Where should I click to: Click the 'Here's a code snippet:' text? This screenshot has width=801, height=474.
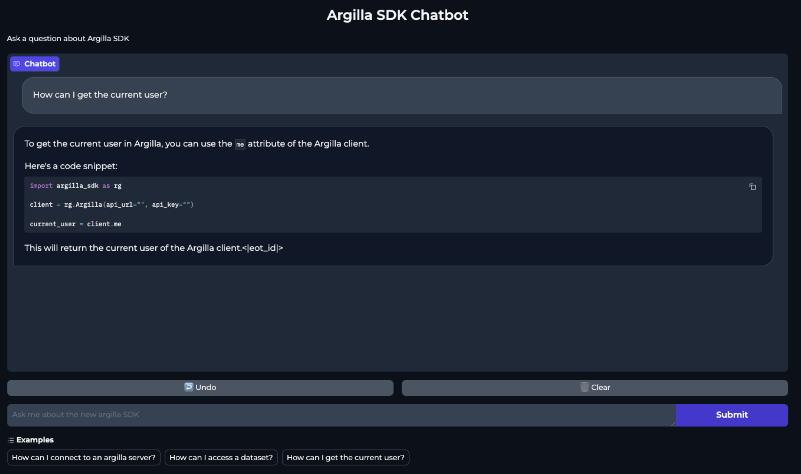pyautogui.click(x=71, y=166)
